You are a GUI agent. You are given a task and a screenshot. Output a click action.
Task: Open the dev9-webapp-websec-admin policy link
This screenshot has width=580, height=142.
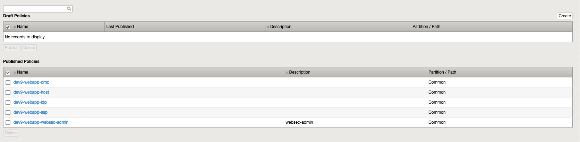pyautogui.click(x=41, y=122)
